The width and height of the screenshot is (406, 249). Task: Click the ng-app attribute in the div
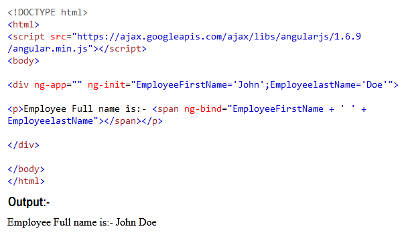click(58, 85)
